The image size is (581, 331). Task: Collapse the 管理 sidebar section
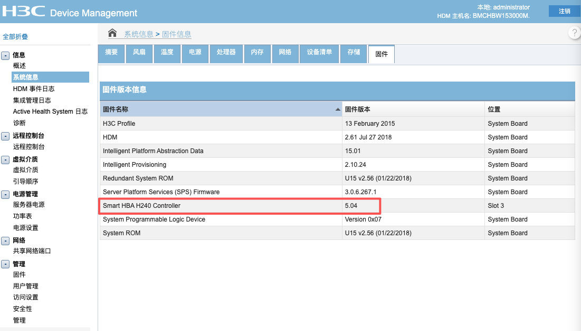point(5,264)
